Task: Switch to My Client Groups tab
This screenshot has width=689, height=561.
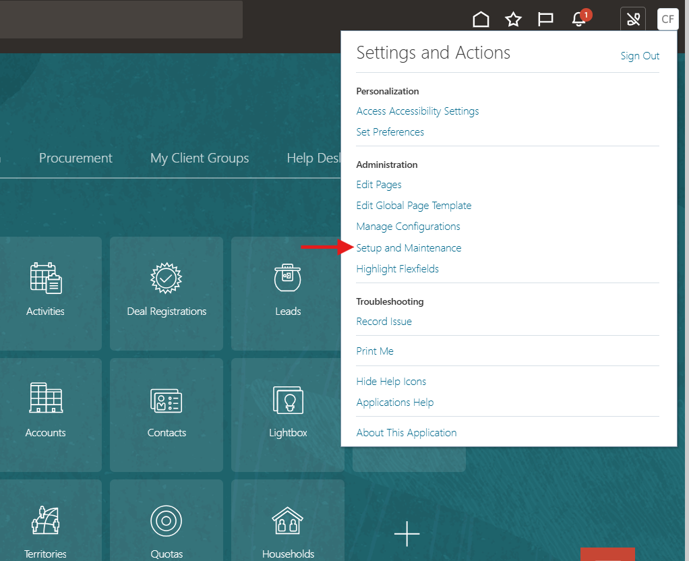Action: point(200,158)
